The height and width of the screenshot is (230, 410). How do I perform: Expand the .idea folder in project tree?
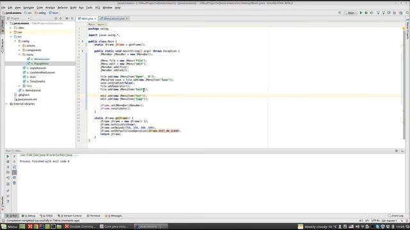(x=11, y=27)
